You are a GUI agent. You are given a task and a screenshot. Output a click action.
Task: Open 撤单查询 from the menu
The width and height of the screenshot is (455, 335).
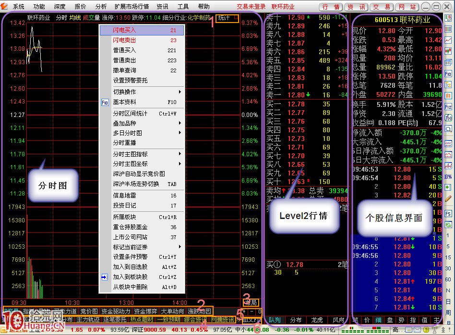tap(142, 70)
